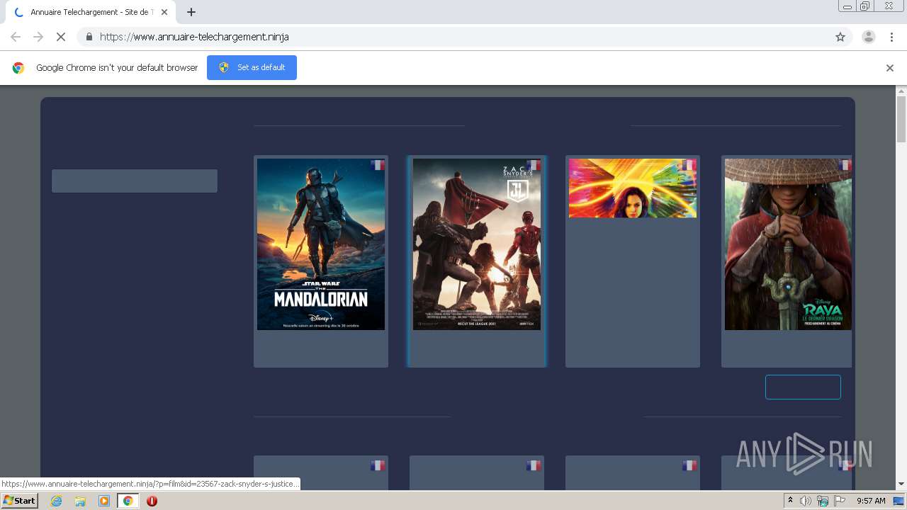Open Zack Snyder's Justice League poster
This screenshot has height=510, width=907.
point(477,244)
